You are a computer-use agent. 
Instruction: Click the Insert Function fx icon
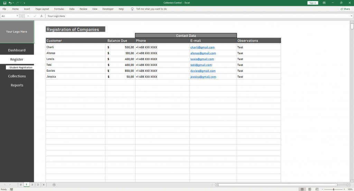pyautogui.click(x=41, y=16)
